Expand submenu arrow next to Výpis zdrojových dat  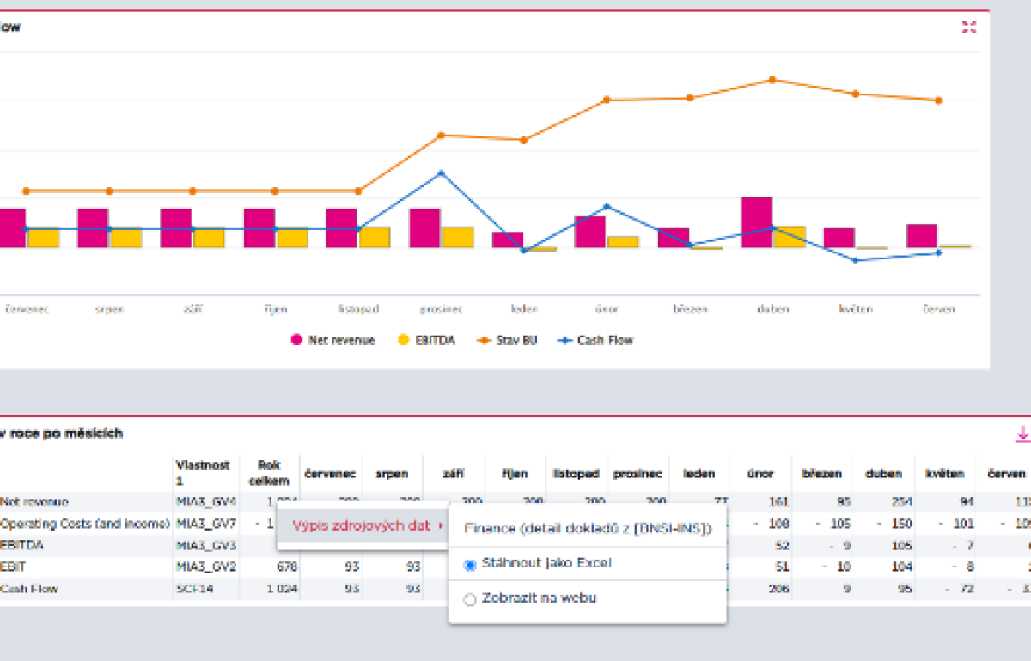tap(441, 525)
